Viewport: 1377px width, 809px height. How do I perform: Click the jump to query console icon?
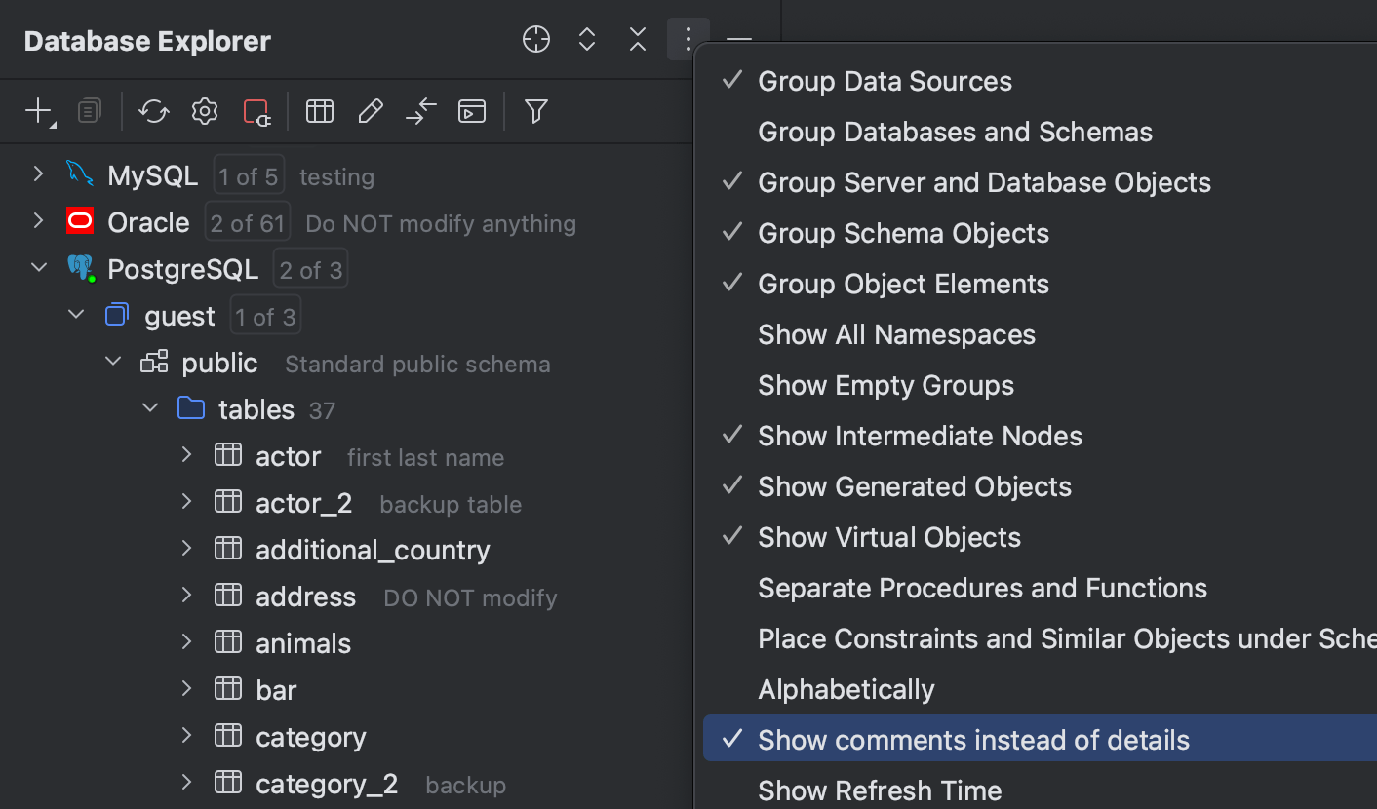[x=472, y=111]
